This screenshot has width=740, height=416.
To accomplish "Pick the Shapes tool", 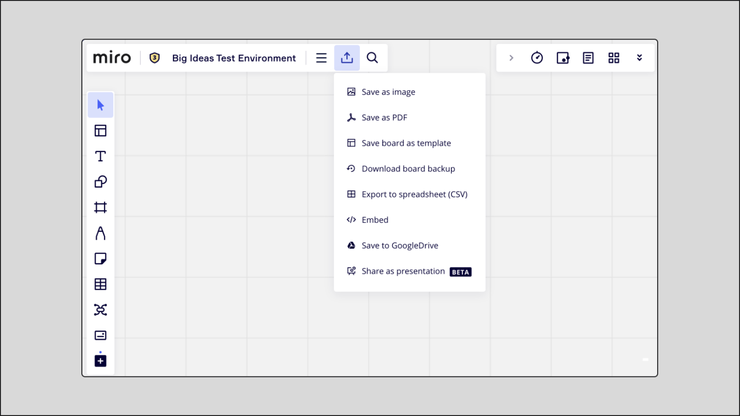I will click(x=100, y=182).
